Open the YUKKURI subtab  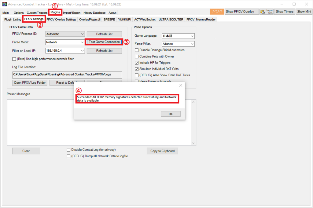pos(125,20)
